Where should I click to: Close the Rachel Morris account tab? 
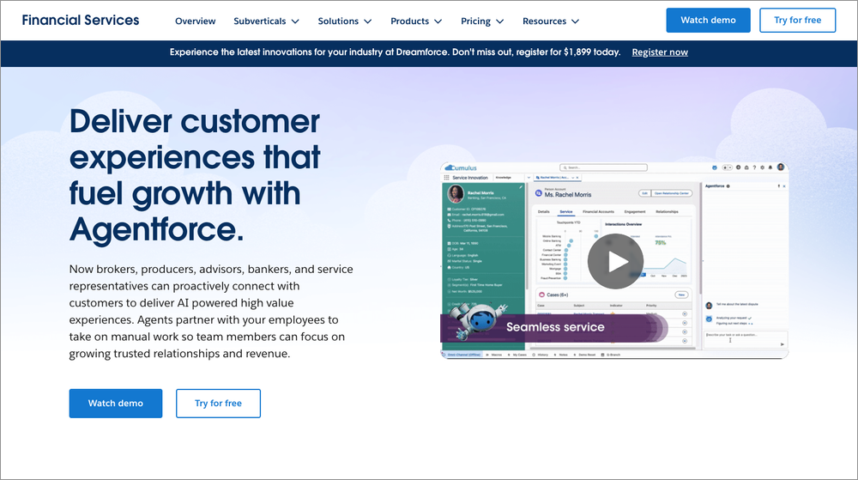[x=577, y=178]
